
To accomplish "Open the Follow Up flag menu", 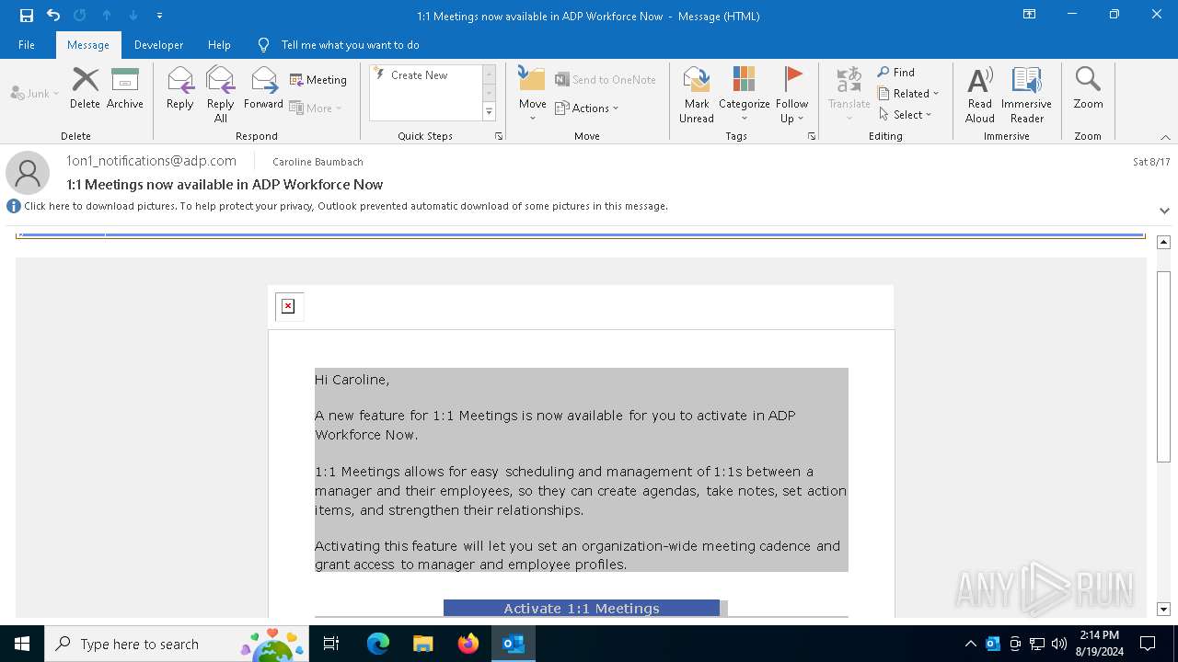I will [791, 94].
